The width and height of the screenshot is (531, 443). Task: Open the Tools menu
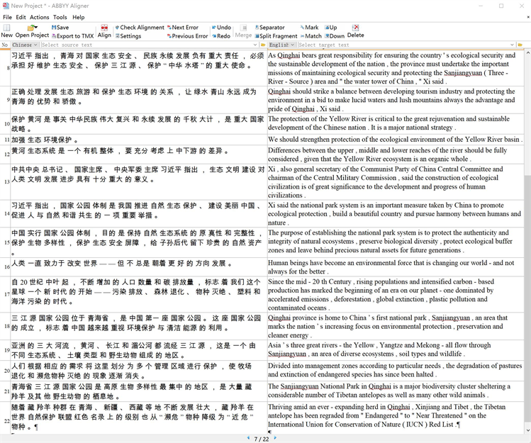(60, 17)
